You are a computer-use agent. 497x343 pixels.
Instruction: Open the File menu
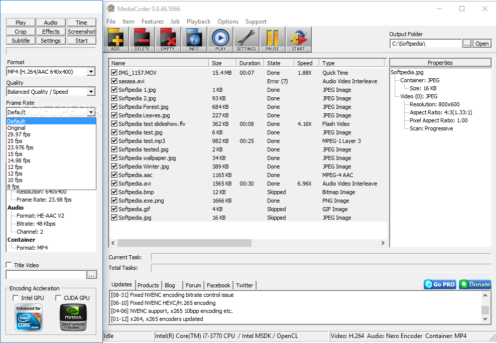coord(111,21)
